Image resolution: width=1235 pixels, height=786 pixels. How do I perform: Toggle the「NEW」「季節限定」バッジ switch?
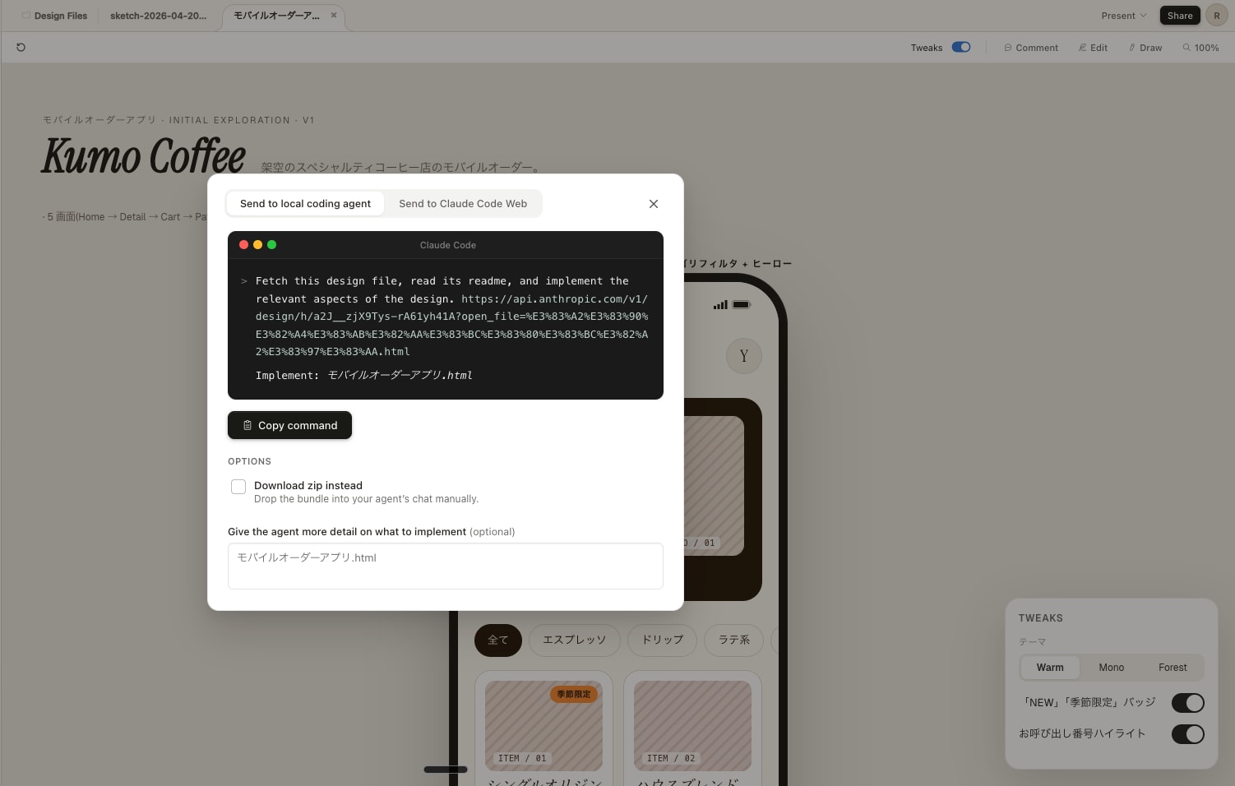pyautogui.click(x=1188, y=703)
